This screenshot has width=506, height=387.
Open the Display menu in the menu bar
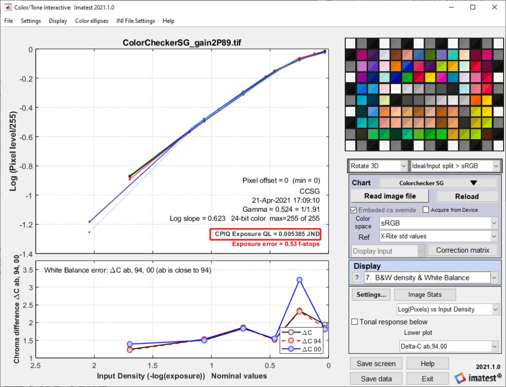[58, 21]
